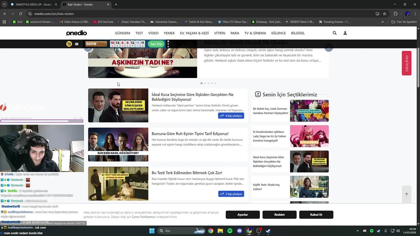Click the install app icon in address bar
Screen dimensions: 420x236
click(377, 14)
